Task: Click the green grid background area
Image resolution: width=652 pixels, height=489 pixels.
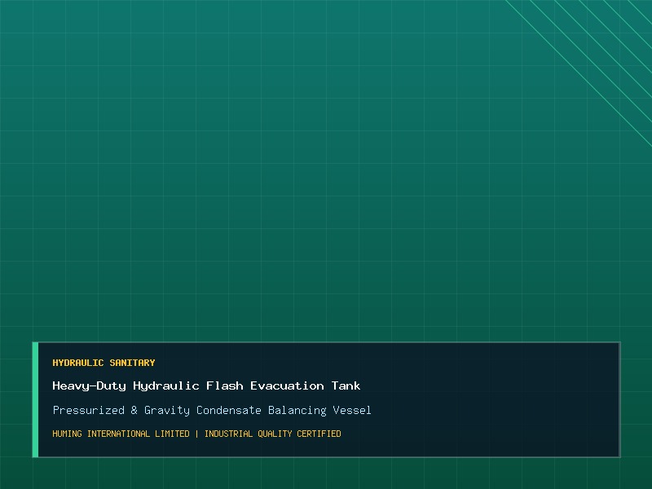Action: point(291,166)
